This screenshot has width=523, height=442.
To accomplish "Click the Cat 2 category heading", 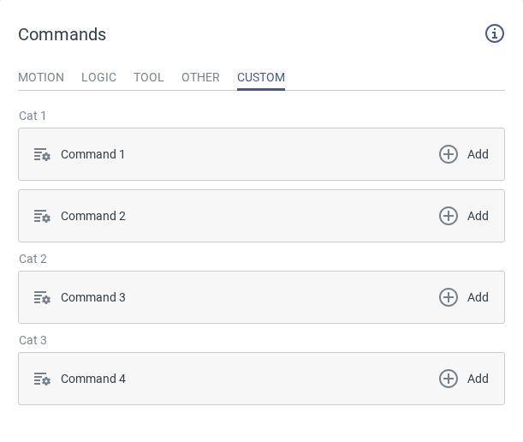I will (33, 259).
